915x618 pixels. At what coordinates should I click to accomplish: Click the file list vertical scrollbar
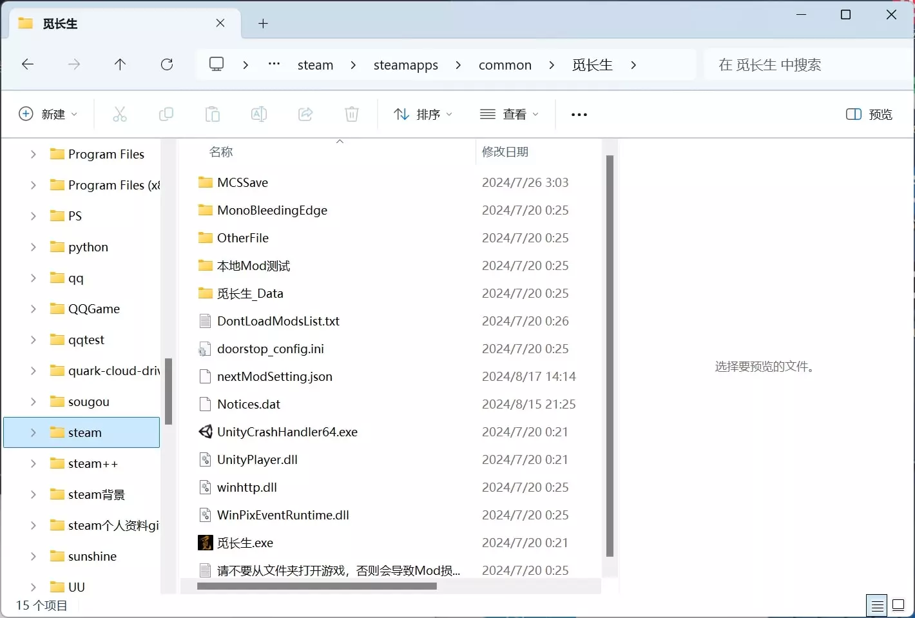point(610,356)
